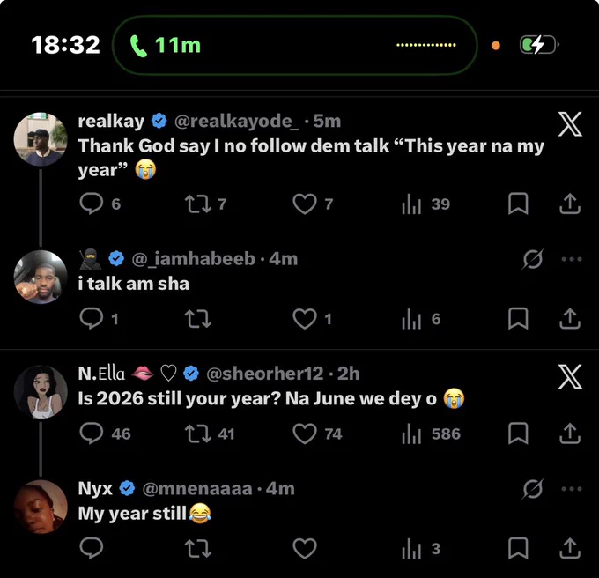
Task: Tap Grok icon on _iamhabeeb's reply
Action: pos(532,259)
